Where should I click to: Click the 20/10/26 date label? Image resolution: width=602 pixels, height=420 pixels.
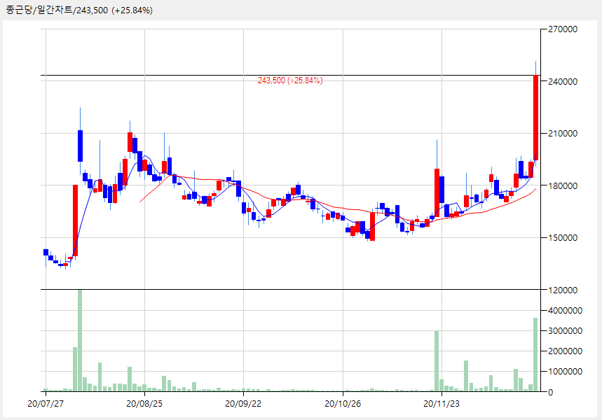point(343,404)
